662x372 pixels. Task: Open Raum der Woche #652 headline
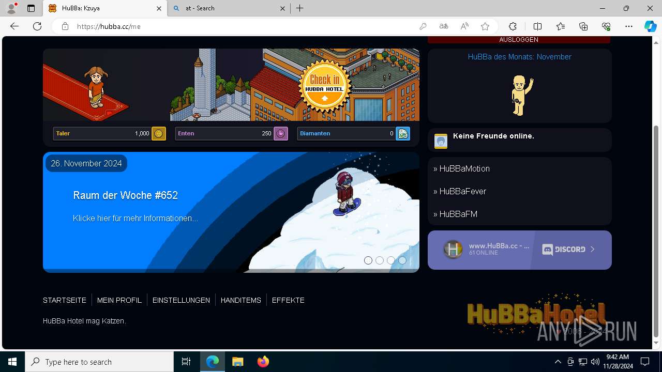pyautogui.click(x=126, y=195)
